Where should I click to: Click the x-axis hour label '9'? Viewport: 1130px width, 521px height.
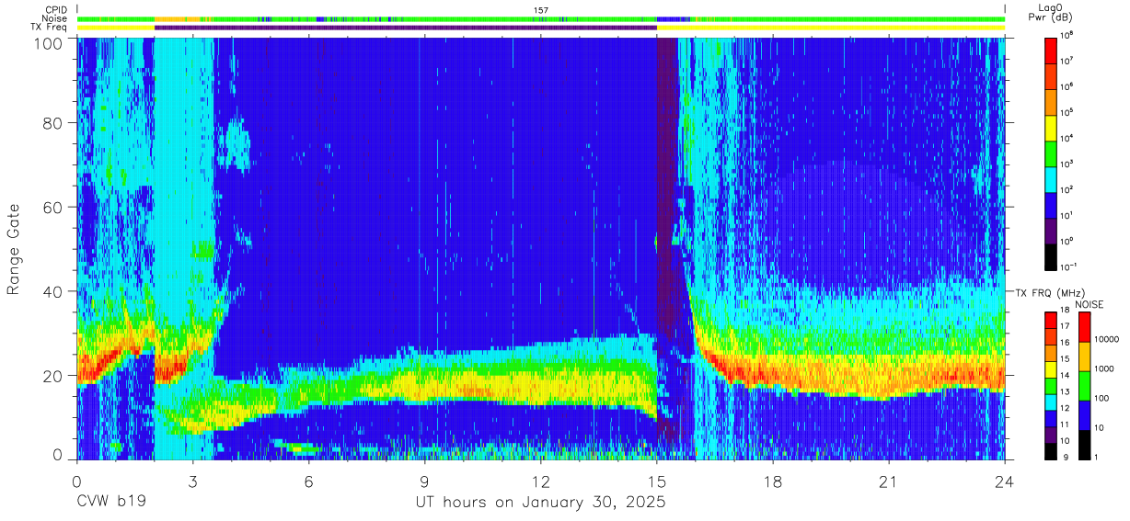pos(425,481)
